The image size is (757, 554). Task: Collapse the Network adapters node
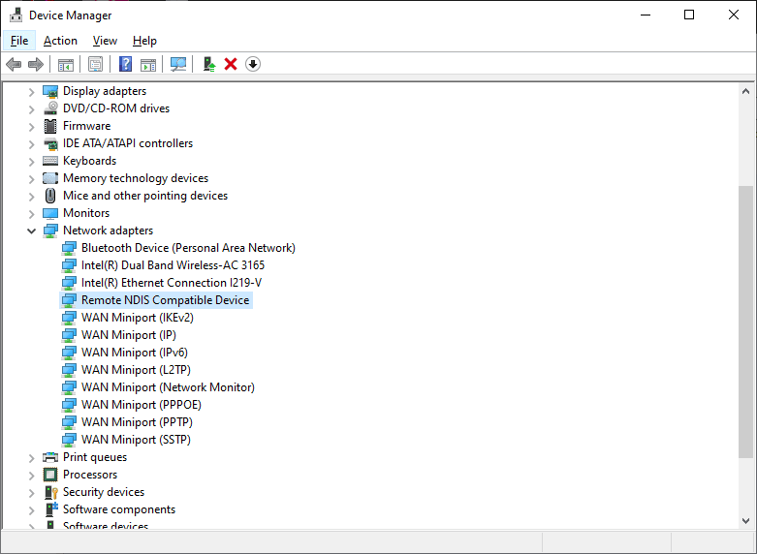click(31, 231)
